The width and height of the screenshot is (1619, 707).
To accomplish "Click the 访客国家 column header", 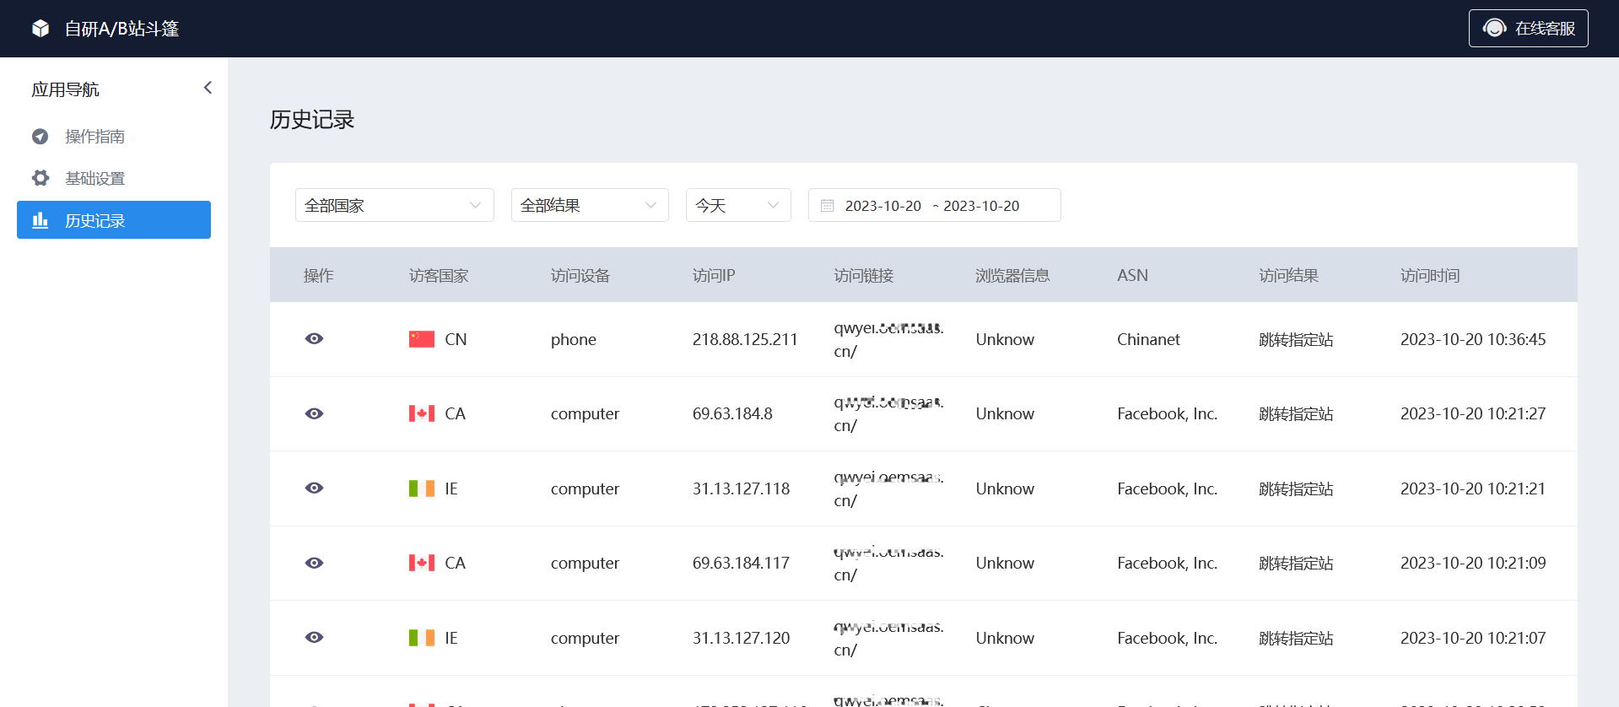I will [x=439, y=275].
